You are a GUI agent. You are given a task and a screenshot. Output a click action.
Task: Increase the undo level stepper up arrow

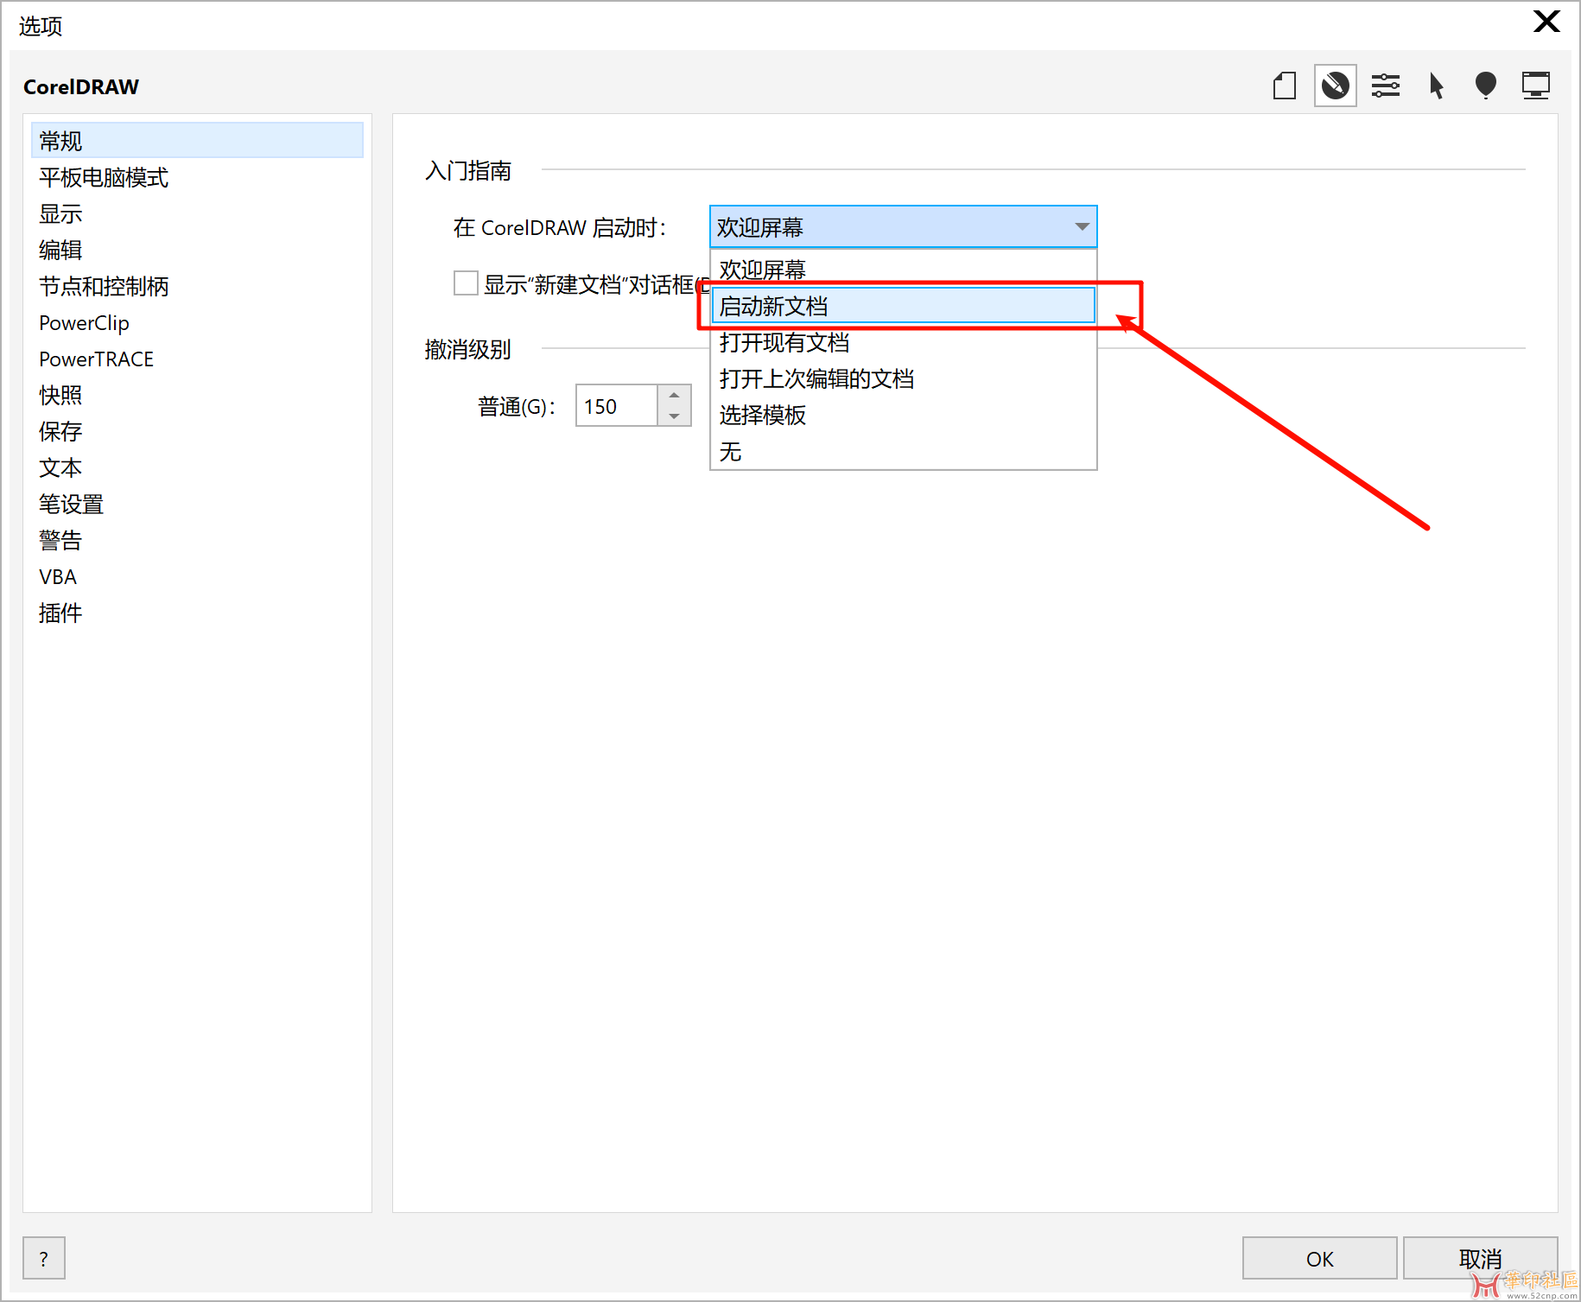[674, 395]
